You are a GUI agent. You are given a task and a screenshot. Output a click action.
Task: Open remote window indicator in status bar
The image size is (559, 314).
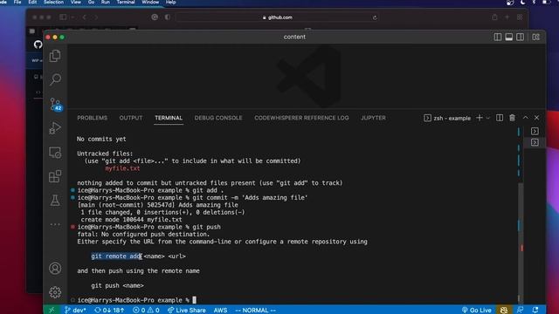coord(52,311)
